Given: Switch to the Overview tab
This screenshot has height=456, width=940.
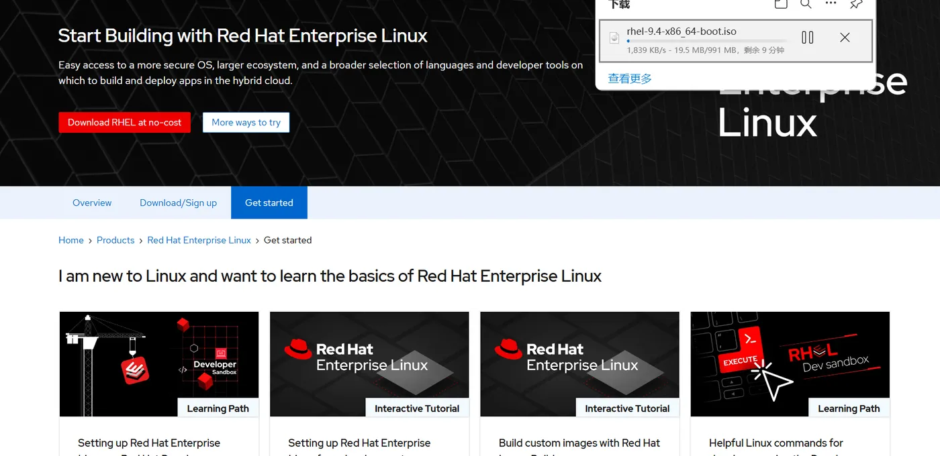Looking at the screenshot, I should 92,203.
